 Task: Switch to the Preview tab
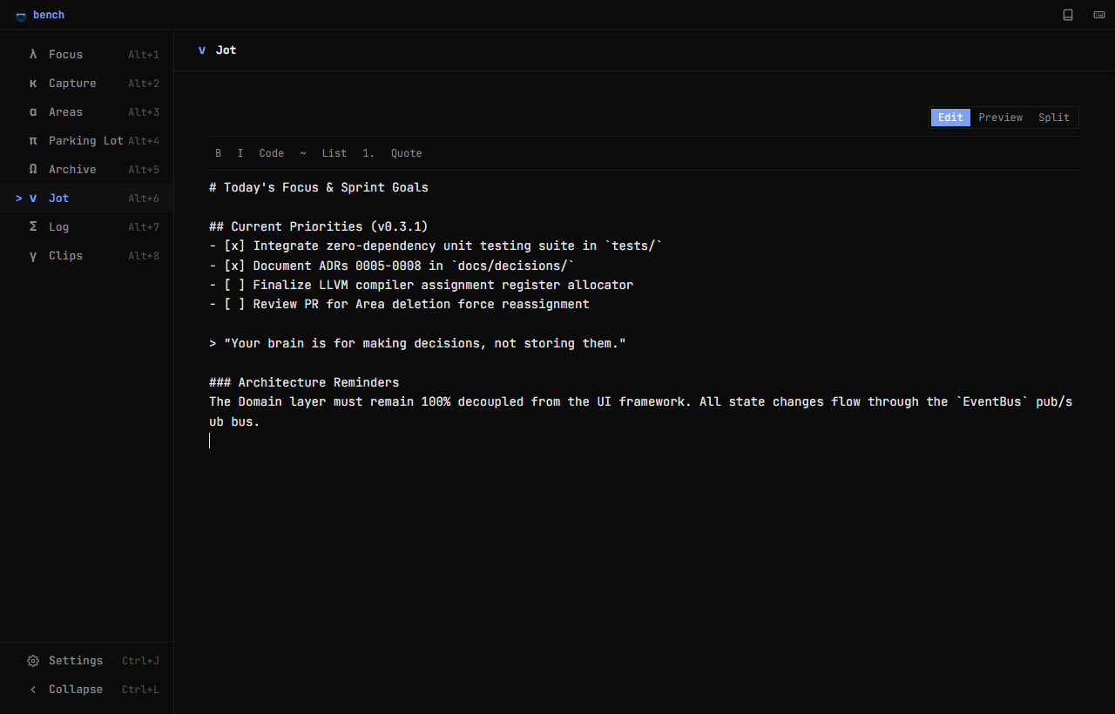point(1000,118)
